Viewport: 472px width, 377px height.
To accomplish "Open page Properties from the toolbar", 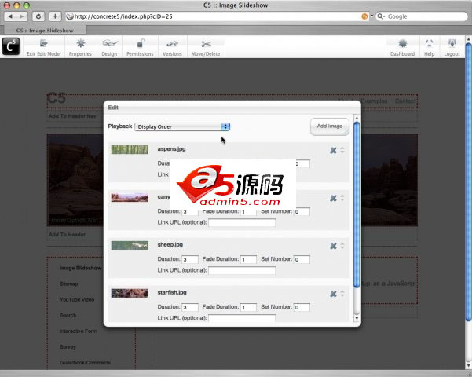I will tap(80, 46).
